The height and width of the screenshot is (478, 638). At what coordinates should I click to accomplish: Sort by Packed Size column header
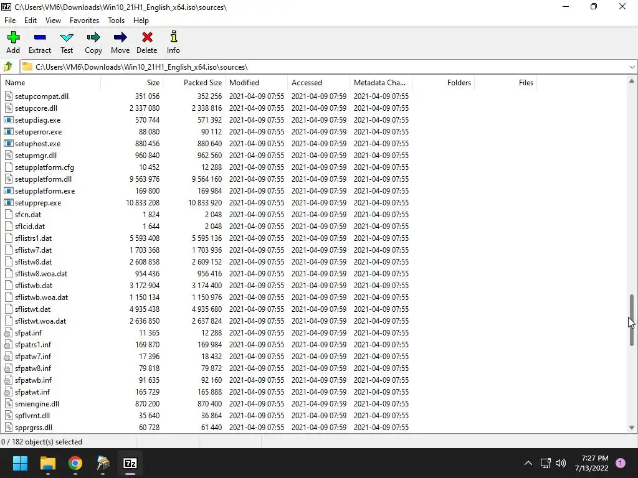(194, 83)
